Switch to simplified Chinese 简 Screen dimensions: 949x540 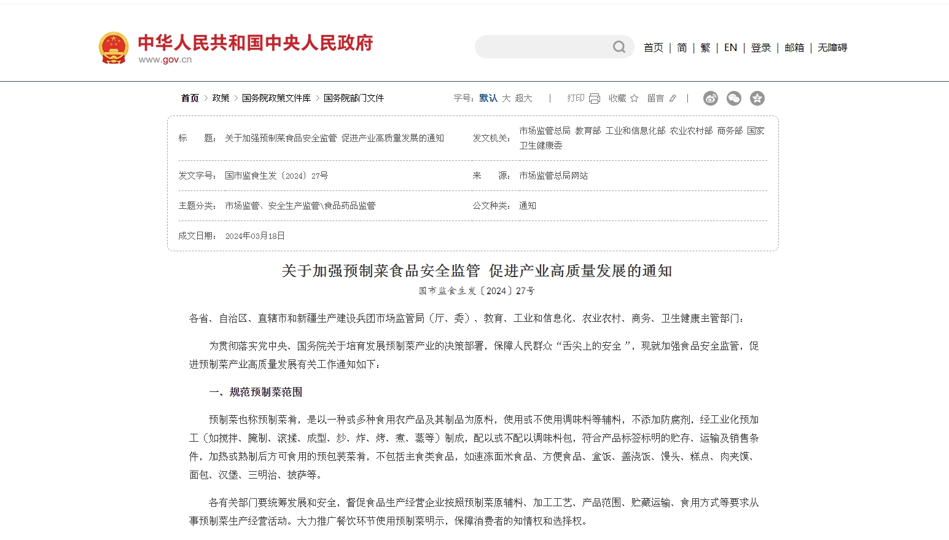tap(682, 48)
